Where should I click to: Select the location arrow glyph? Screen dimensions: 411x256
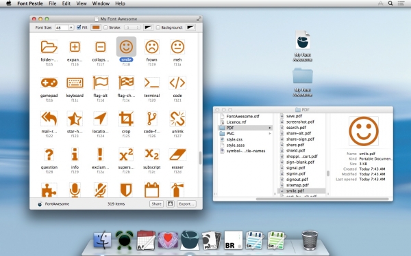click(x=101, y=119)
